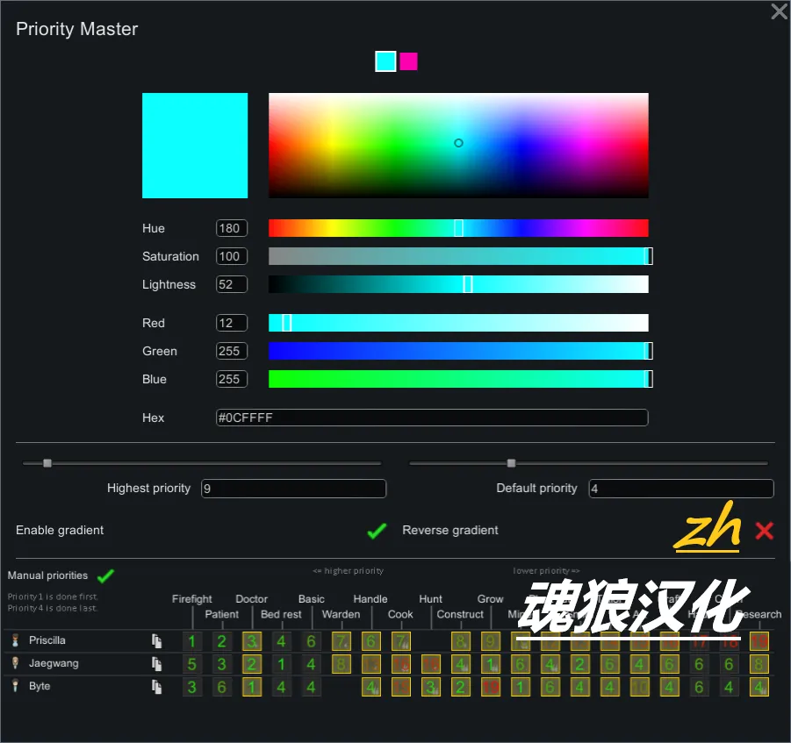Click Priscilla's colonist portrait icon
Image resolution: width=791 pixels, height=743 pixels.
[15, 641]
